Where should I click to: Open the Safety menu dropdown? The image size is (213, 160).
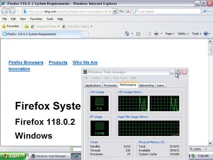tap(183, 34)
